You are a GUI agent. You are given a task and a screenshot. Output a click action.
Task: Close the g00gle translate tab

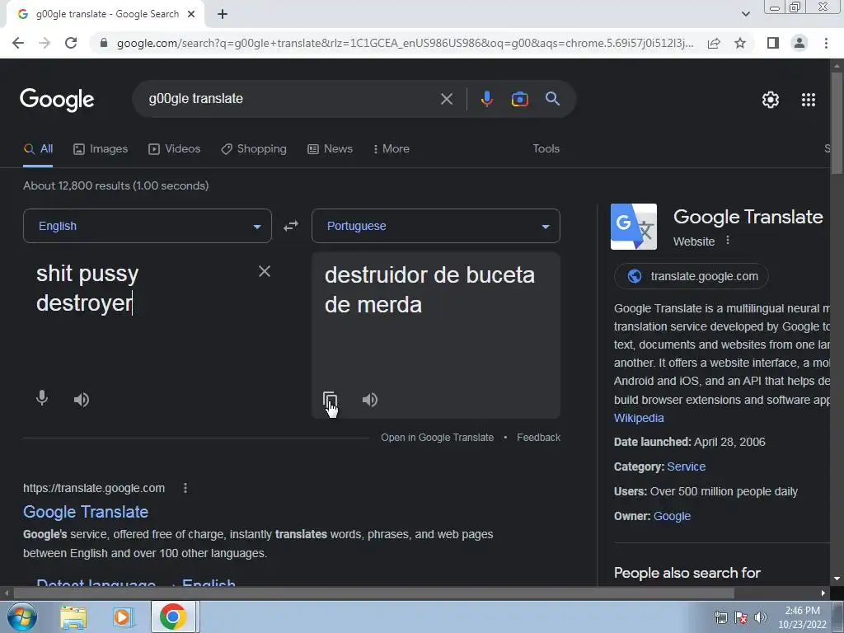pos(191,14)
